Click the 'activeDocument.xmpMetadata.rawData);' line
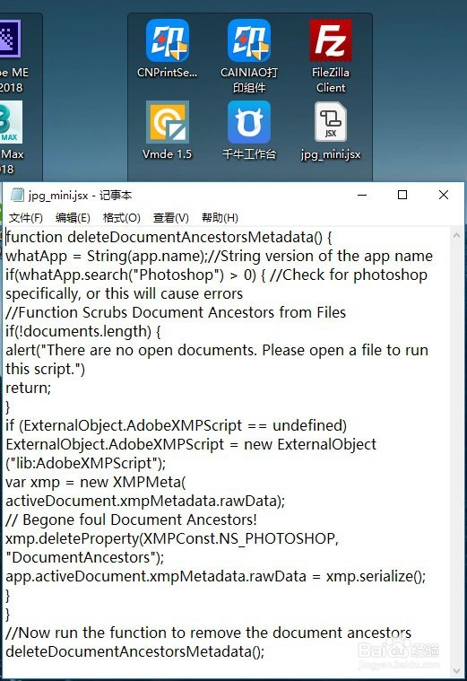 coord(145,501)
